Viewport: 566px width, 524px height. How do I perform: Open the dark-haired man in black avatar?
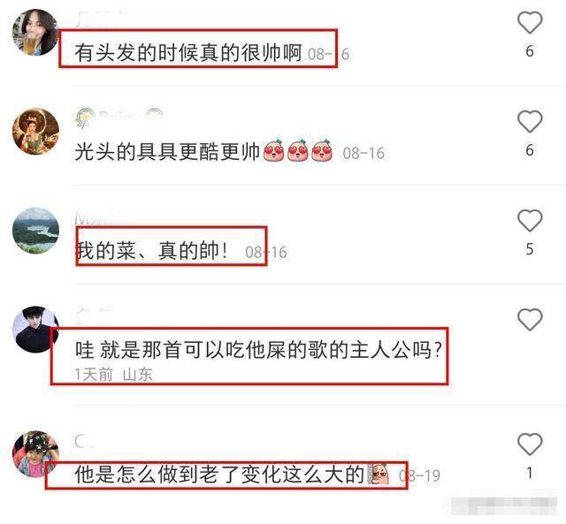pos(35,330)
